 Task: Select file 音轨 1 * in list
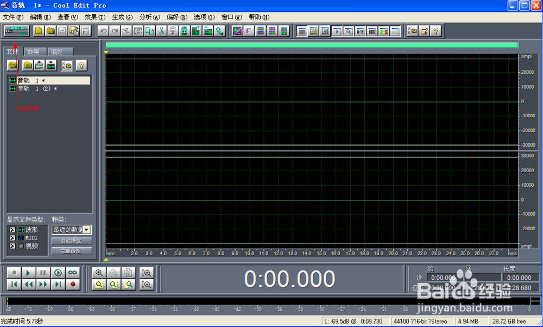point(49,80)
